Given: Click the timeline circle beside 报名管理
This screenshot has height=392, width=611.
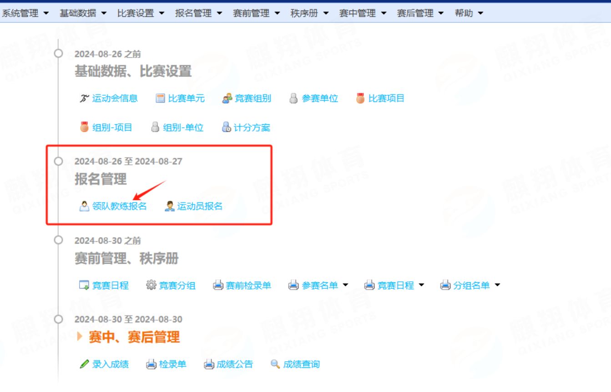Looking at the screenshot, I should click(58, 161).
